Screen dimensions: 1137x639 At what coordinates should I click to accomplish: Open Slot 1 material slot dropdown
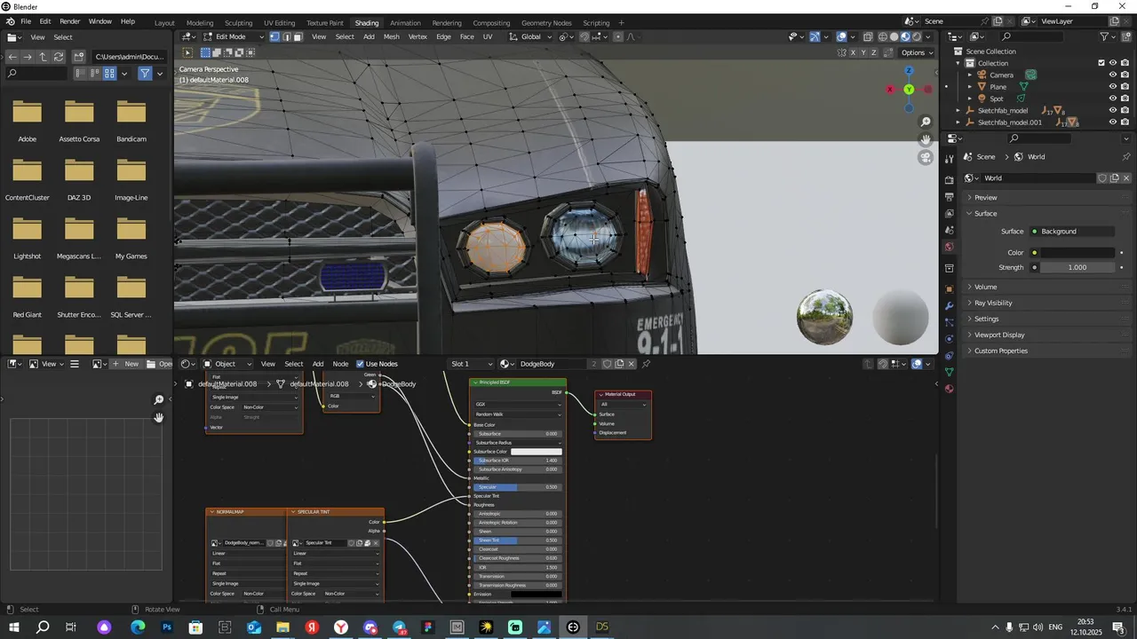coord(471,364)
